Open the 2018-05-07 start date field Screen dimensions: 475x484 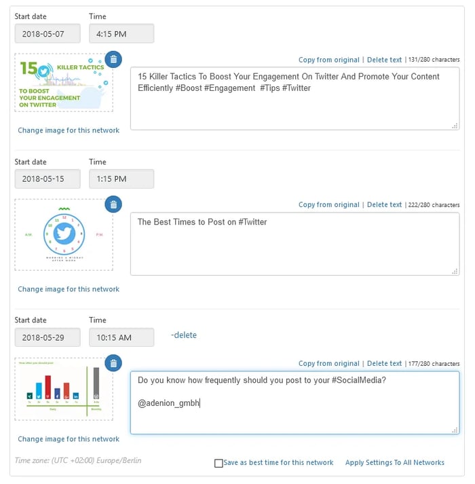tap(47, 34)
